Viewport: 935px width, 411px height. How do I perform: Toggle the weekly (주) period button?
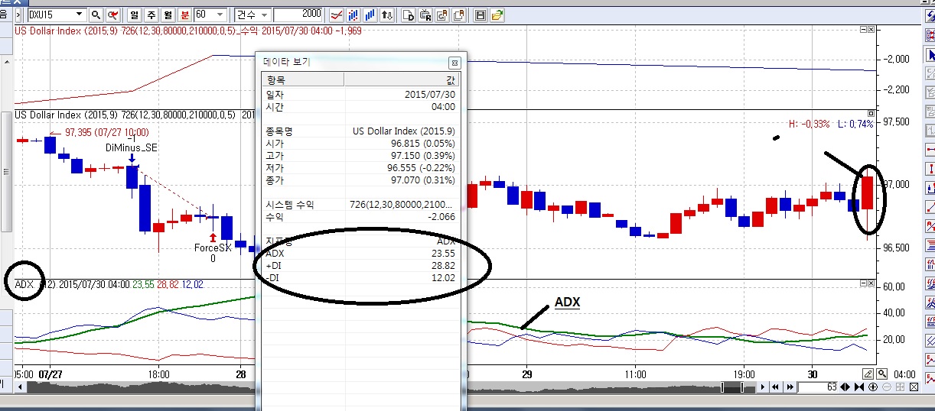(151, 15)
